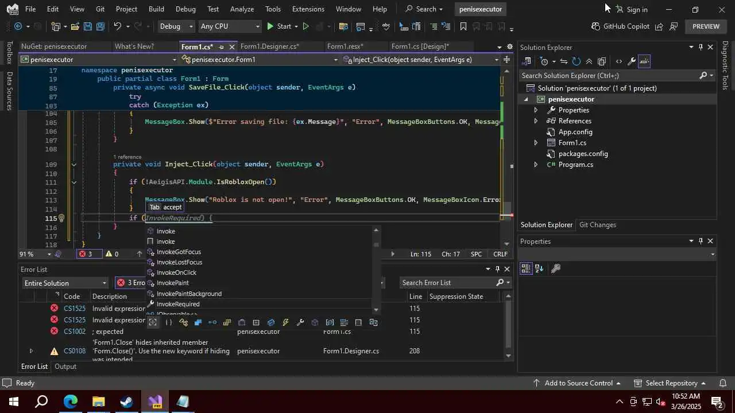
Task: Click the lightbulb quick actions icon on line 115
Action: [x=61, y=219]
